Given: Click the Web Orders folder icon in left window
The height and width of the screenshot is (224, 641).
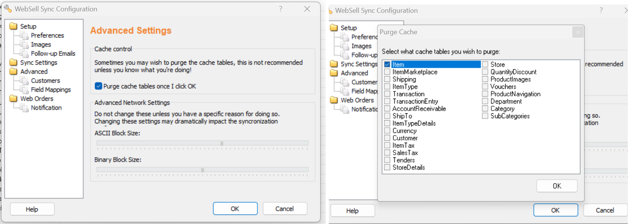Looking at the screenshot, I should [x=14, y=98].
